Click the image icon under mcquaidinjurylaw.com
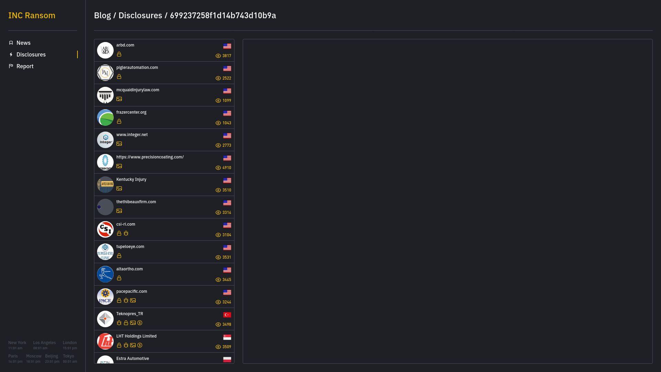 pyautogui.click(x=119, y=99)
